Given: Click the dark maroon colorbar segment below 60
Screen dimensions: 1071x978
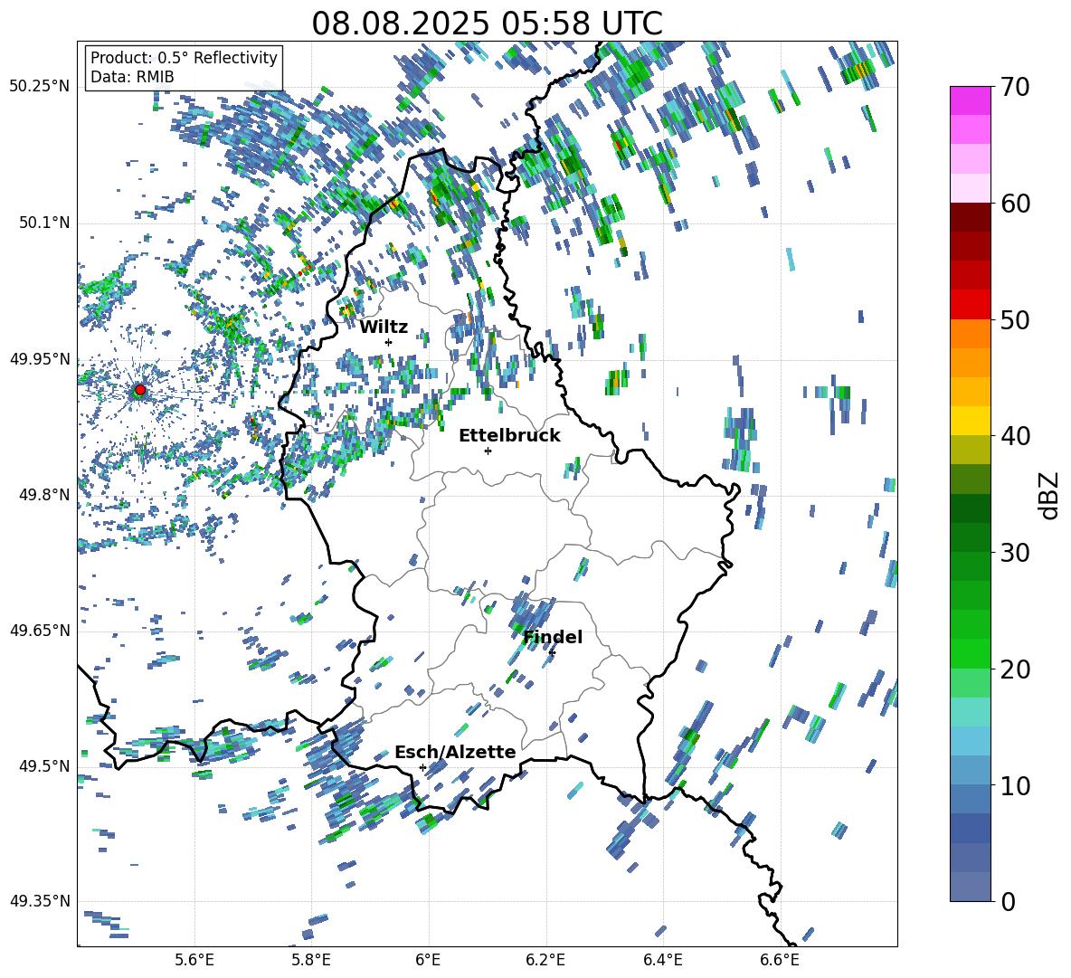Looking at the screenshot, I should 970,217.
